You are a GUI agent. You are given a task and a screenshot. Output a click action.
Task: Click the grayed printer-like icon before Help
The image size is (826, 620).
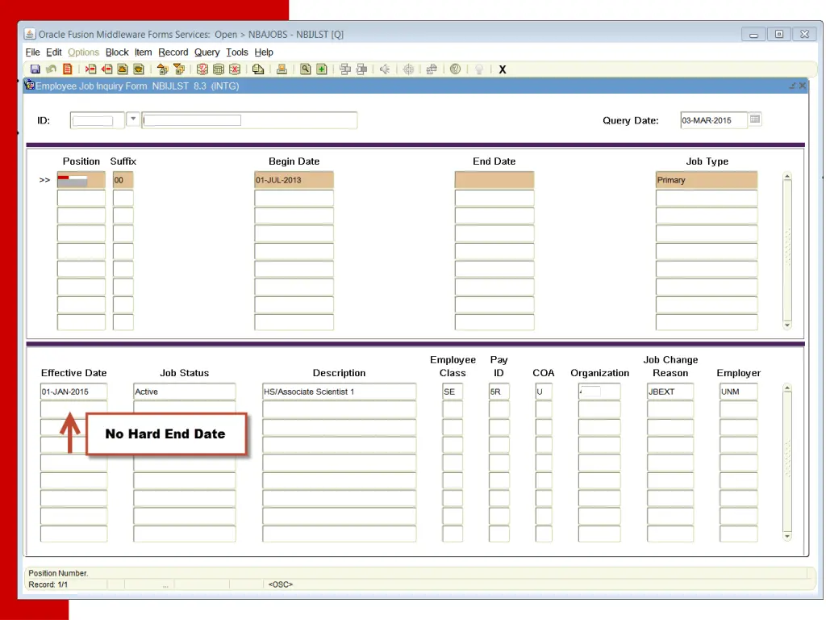point(432,69)
